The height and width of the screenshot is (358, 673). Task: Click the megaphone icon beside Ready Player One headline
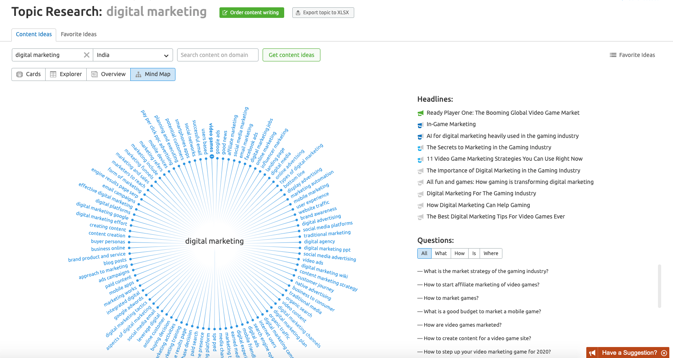coord(421,113)
